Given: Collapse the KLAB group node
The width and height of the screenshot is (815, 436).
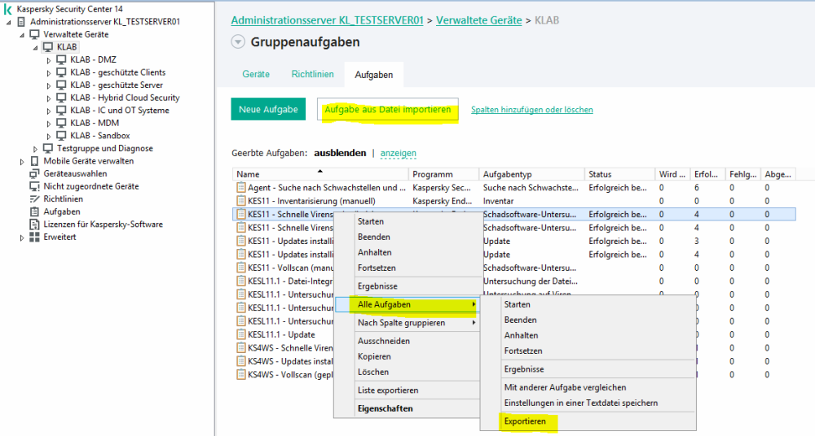Looking at the screenshot, I should [36, 48].
